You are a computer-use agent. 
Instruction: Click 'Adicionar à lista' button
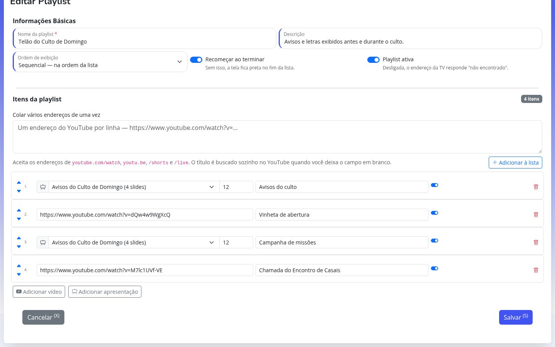point(515,163)
